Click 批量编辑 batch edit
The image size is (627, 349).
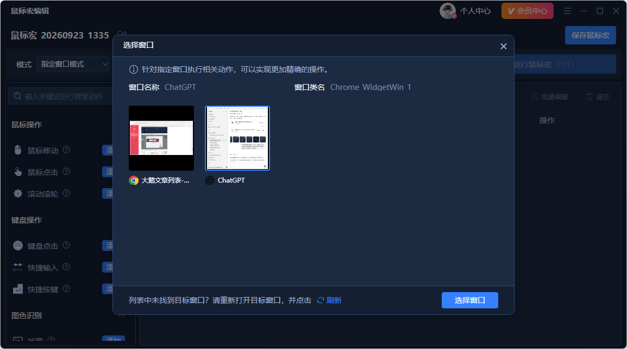[x=550, y=97]
